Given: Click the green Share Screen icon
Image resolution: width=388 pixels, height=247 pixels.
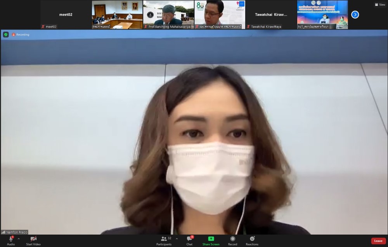Looking at the screenshot, I should coord(211,239).
